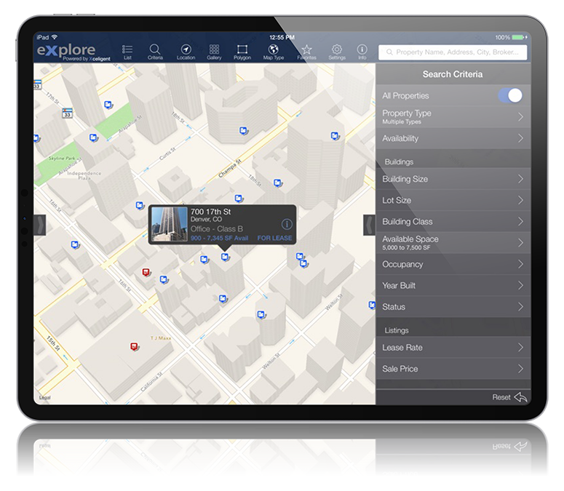Open the Lease Rate row
564x491 pixels.
click(x=452, y=348)
